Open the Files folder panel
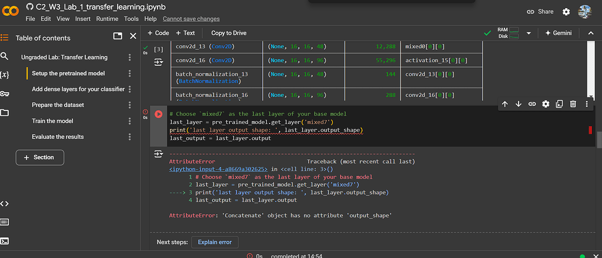 [5, 112]
